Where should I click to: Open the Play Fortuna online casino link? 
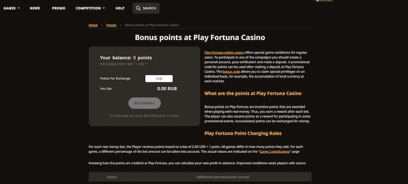[224, 52]
